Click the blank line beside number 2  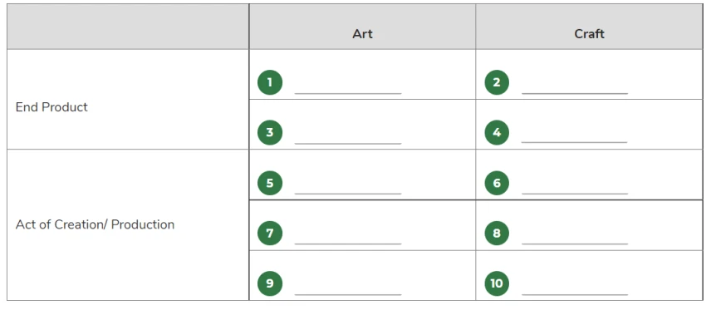point(575,93)
